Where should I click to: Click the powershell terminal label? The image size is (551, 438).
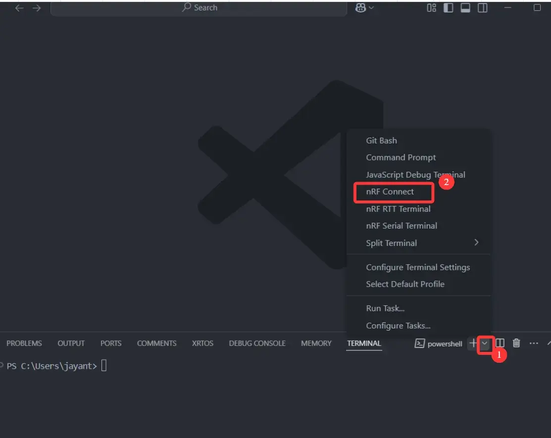[x=439, y=343]
